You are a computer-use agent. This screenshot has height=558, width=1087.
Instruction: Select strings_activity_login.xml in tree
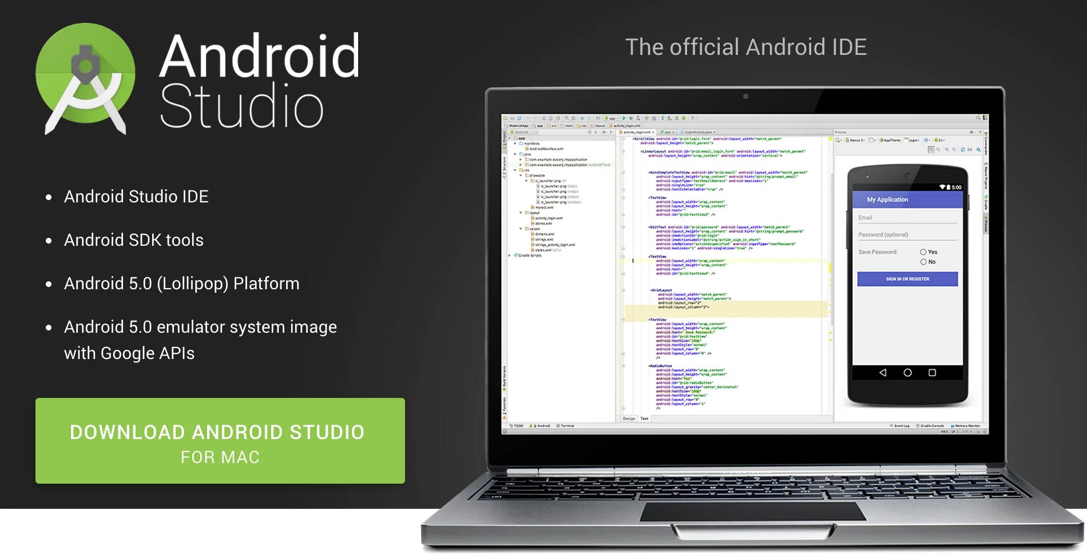553,245
